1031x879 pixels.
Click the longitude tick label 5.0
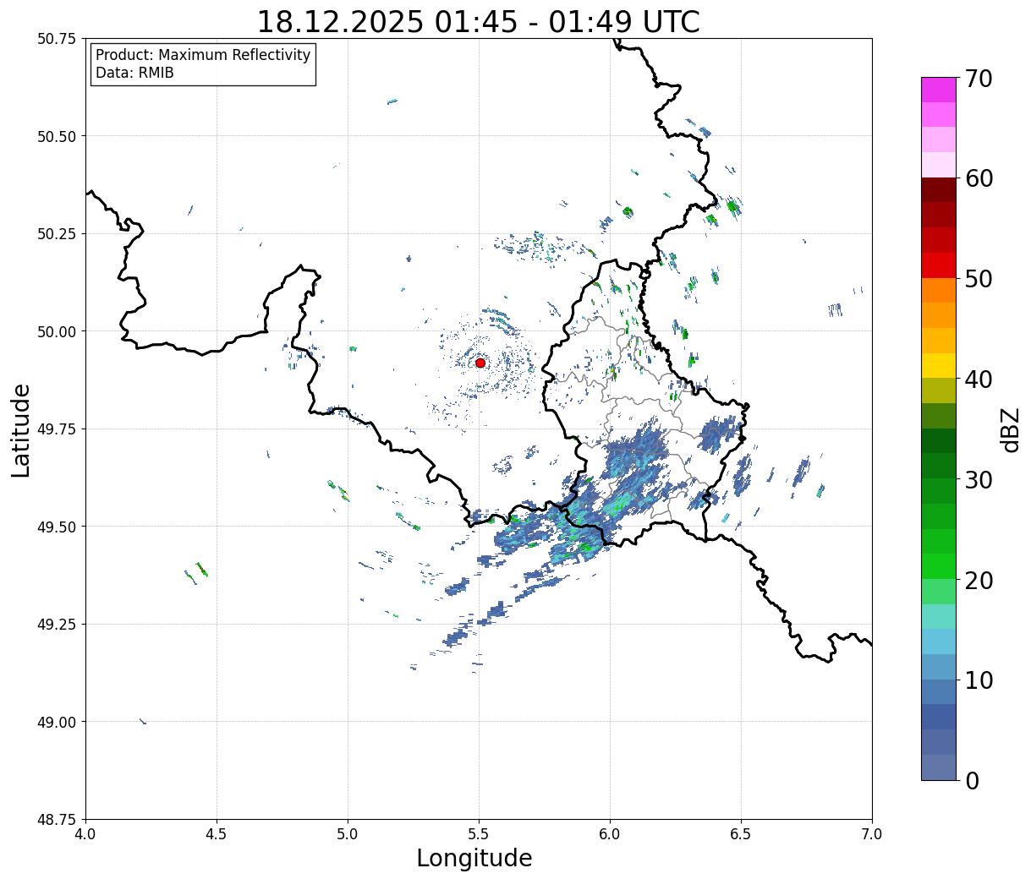coord(348,834)
